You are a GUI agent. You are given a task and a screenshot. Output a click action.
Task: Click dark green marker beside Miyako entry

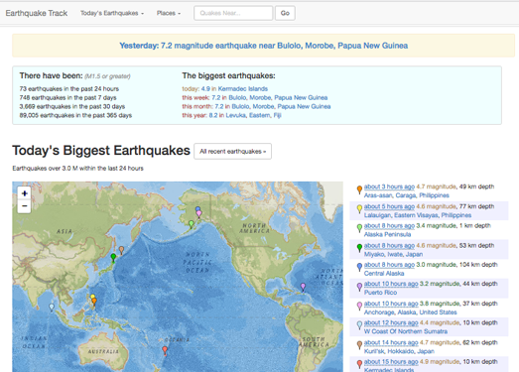coord(359,248)
